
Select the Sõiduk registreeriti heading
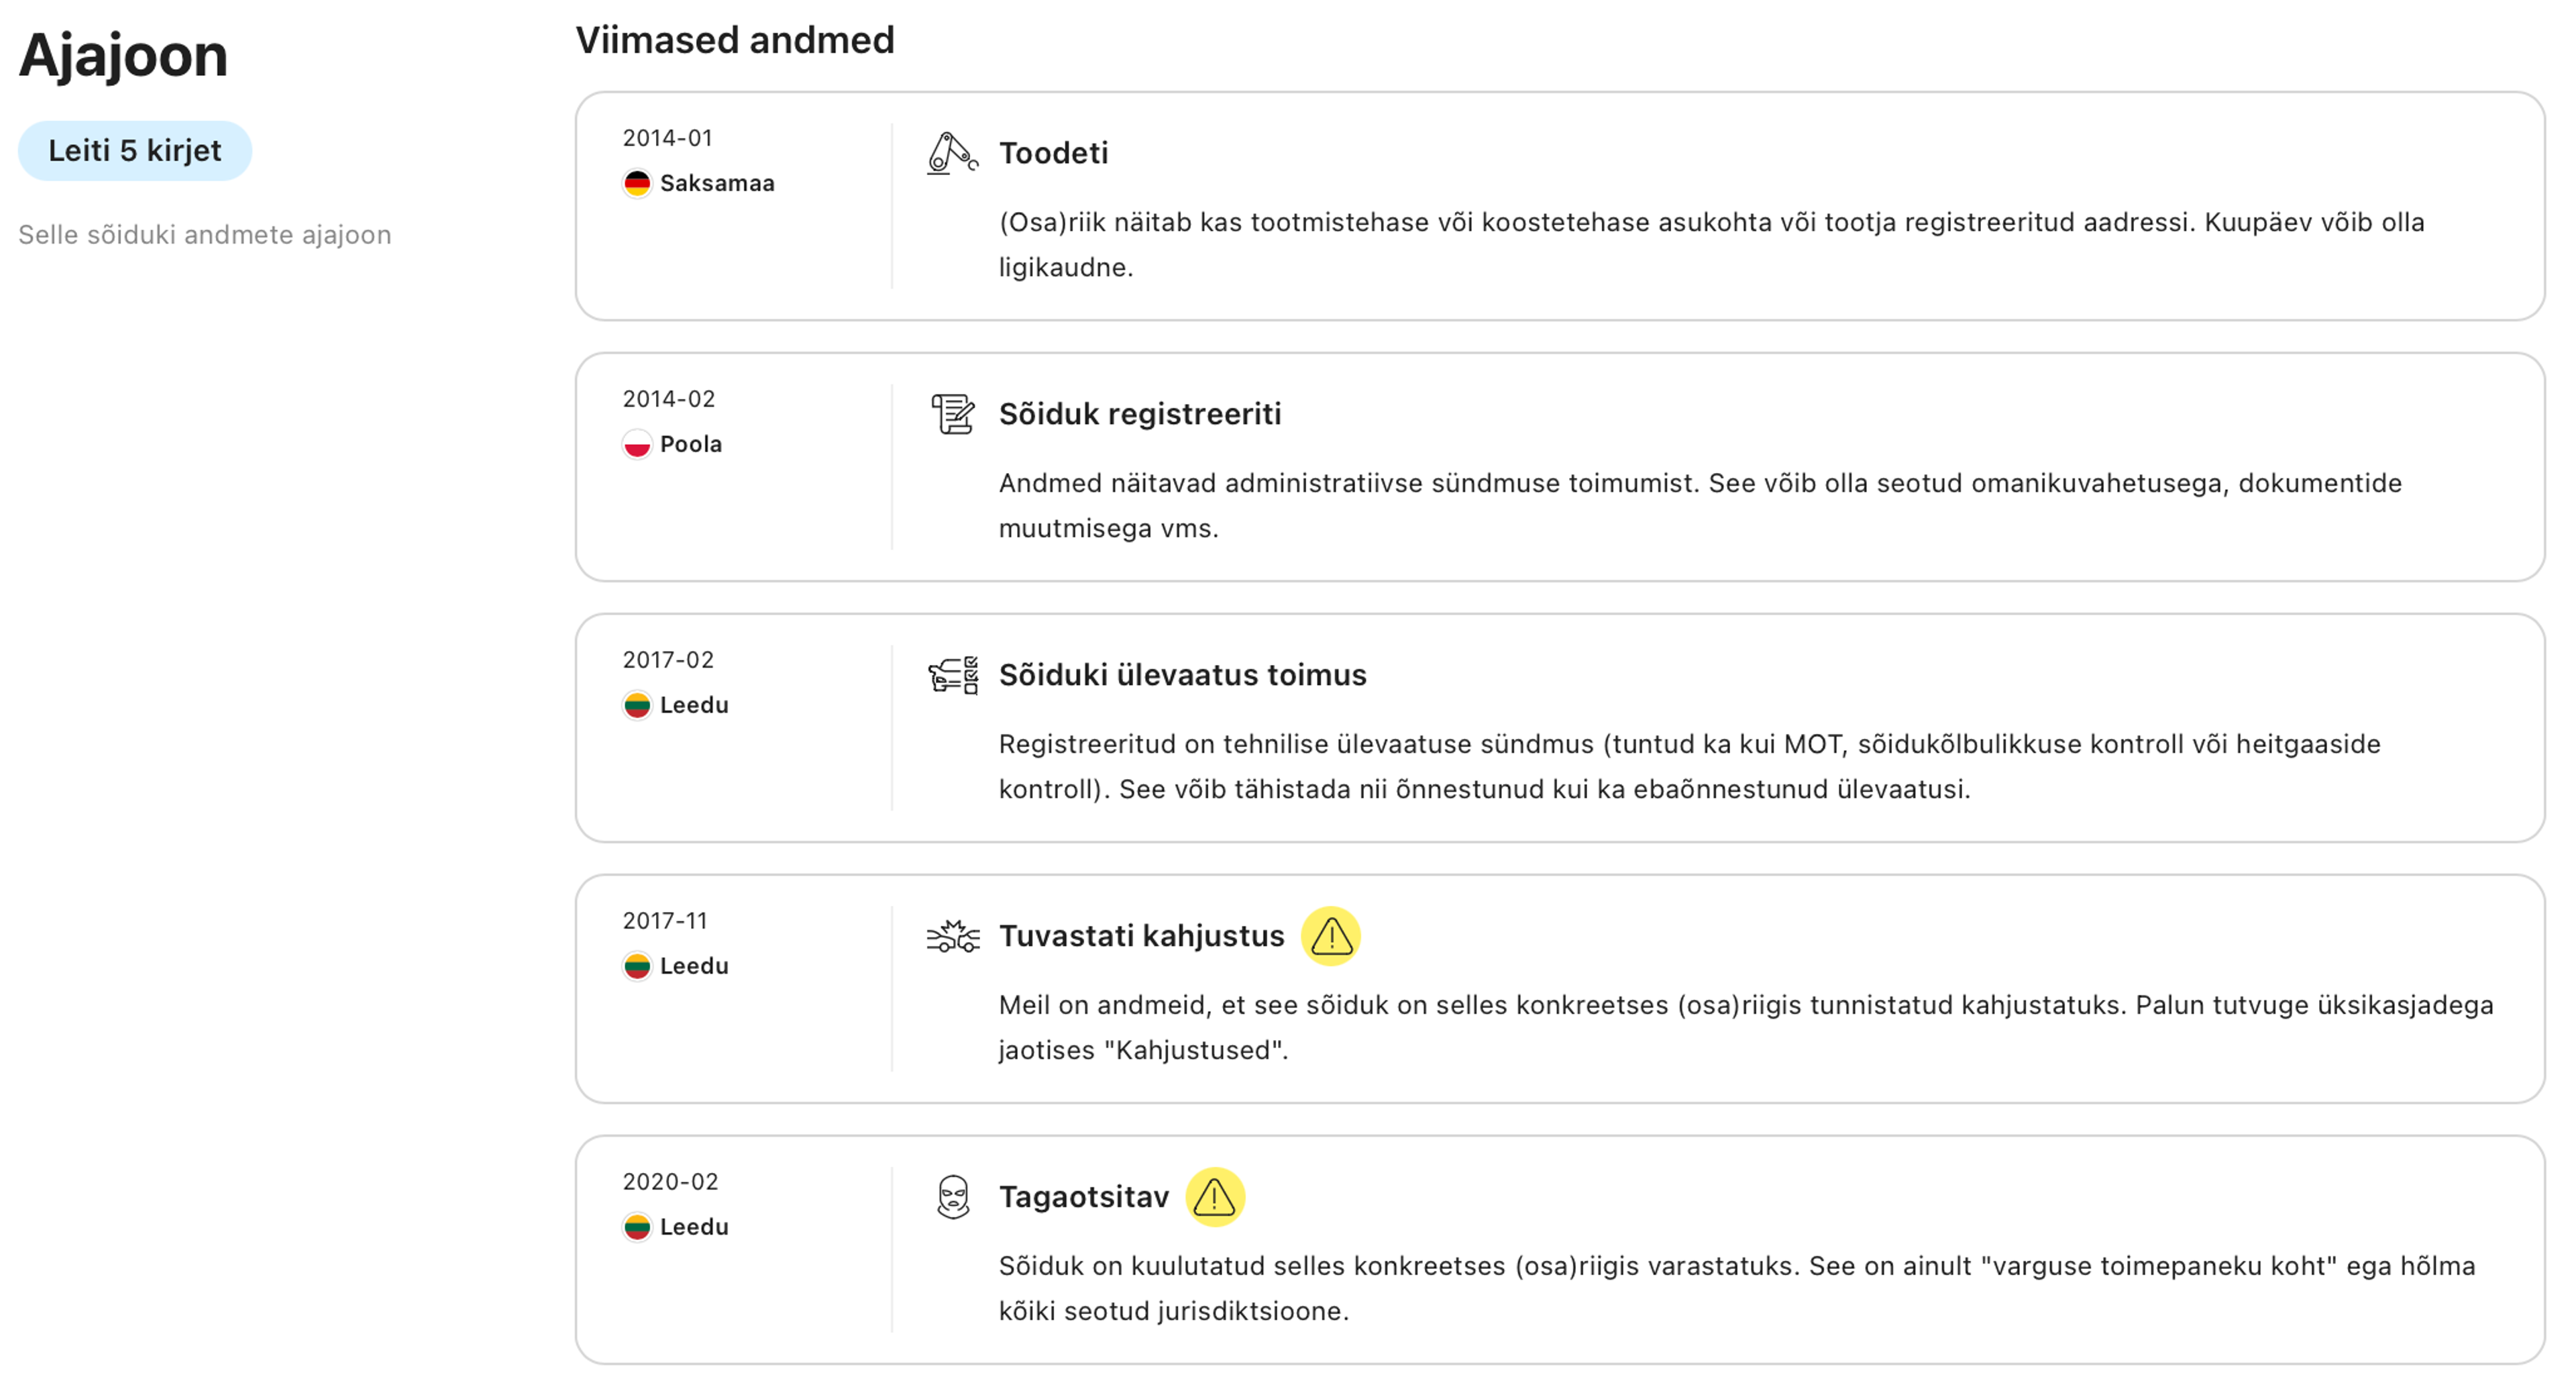[x=1139, y=414]
